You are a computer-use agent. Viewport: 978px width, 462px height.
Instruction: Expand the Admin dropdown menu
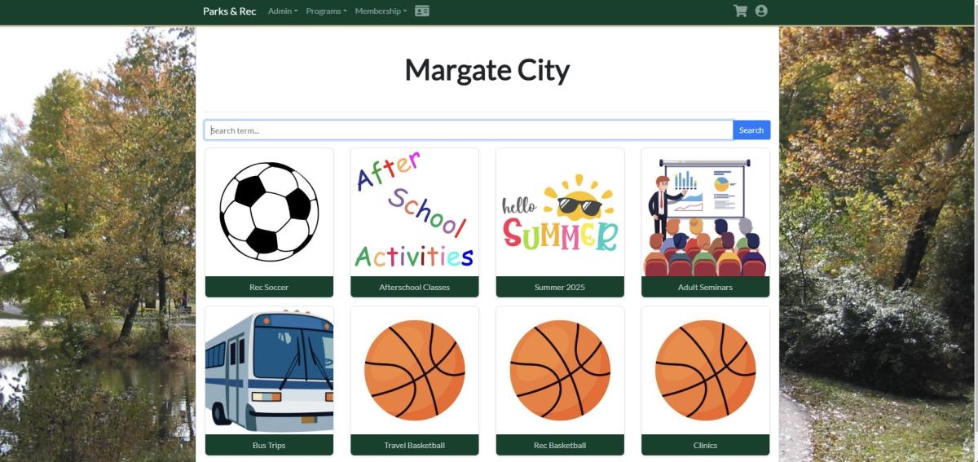(x=283, y=11)
